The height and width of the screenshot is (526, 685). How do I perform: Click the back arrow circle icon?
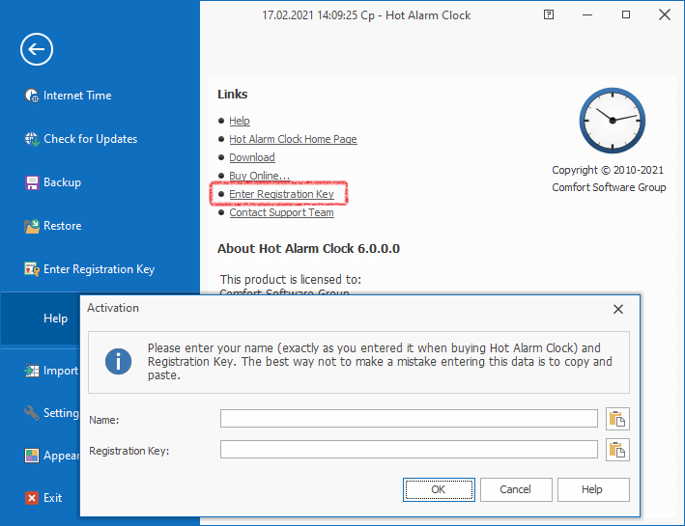(x=37, y=49)
